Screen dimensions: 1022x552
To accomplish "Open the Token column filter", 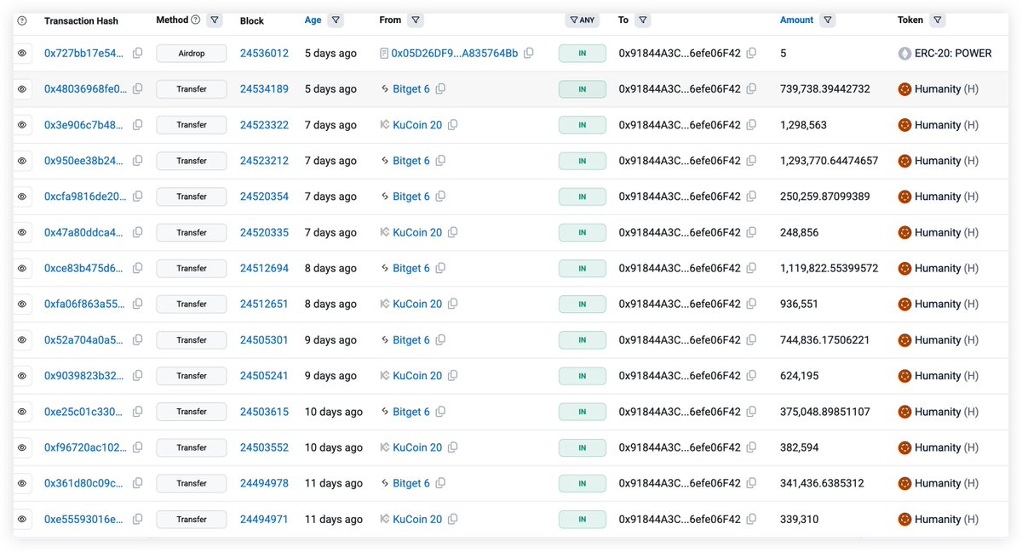I will click(937, 20).
